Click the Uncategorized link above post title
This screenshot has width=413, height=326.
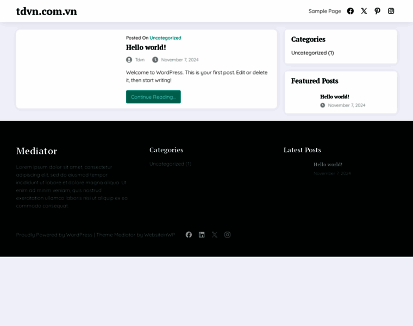click(x=165, y=38)
